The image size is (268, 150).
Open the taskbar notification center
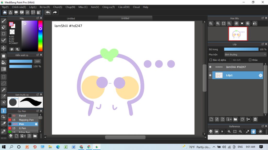tap(261, 147)
